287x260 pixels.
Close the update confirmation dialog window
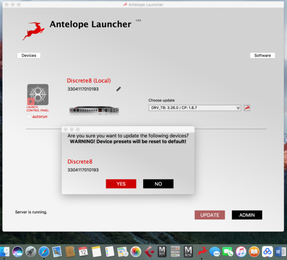pos(66,129)
